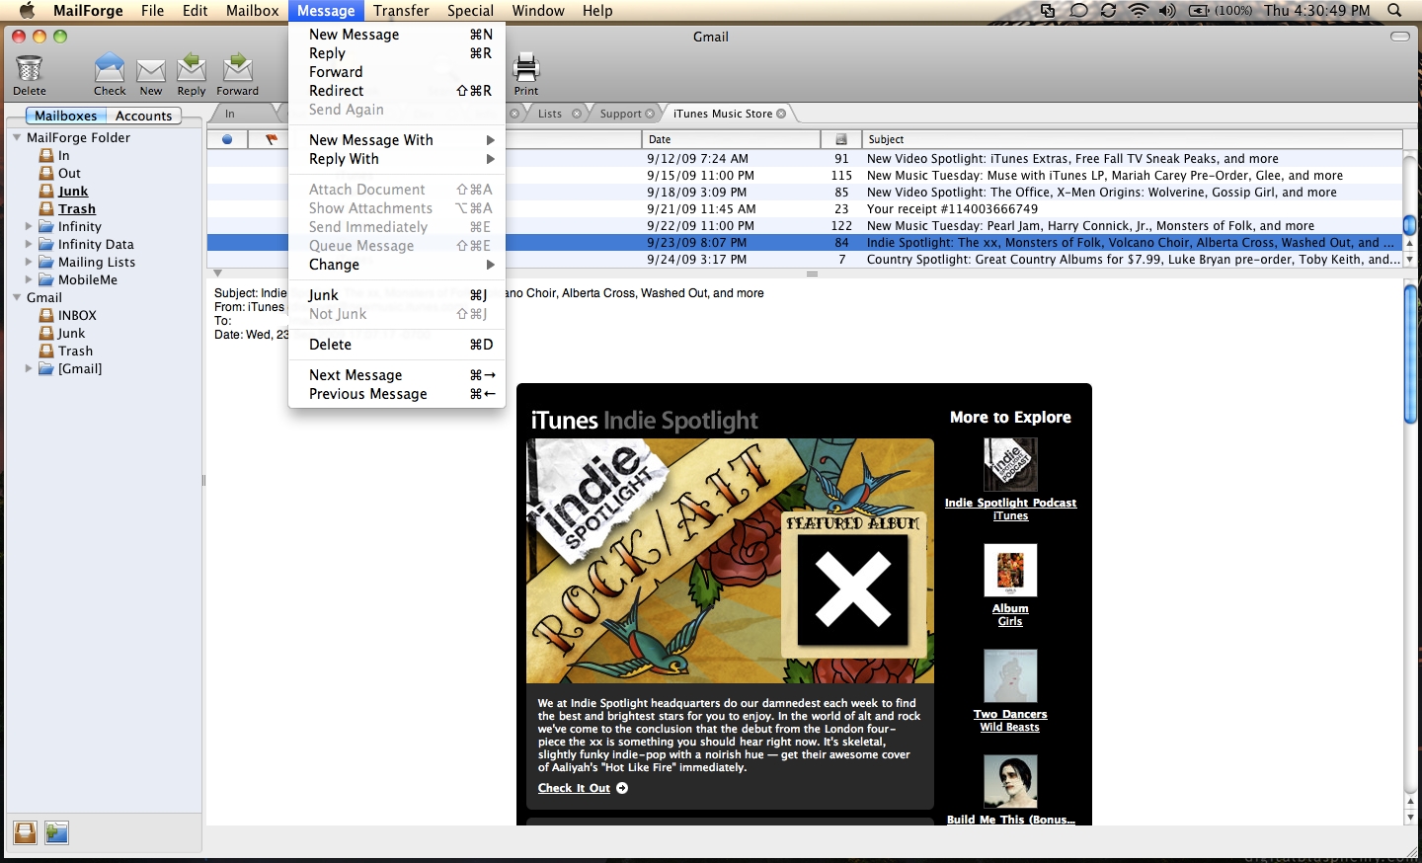Select the In mailbox under MailForge Folder

point(63,155)
